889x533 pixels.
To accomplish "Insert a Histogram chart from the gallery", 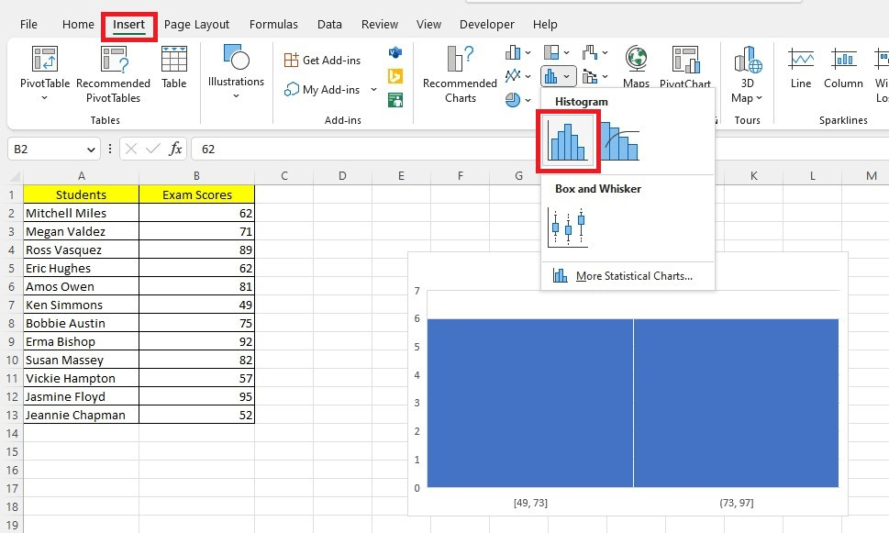I will click(x=568, y=140).
